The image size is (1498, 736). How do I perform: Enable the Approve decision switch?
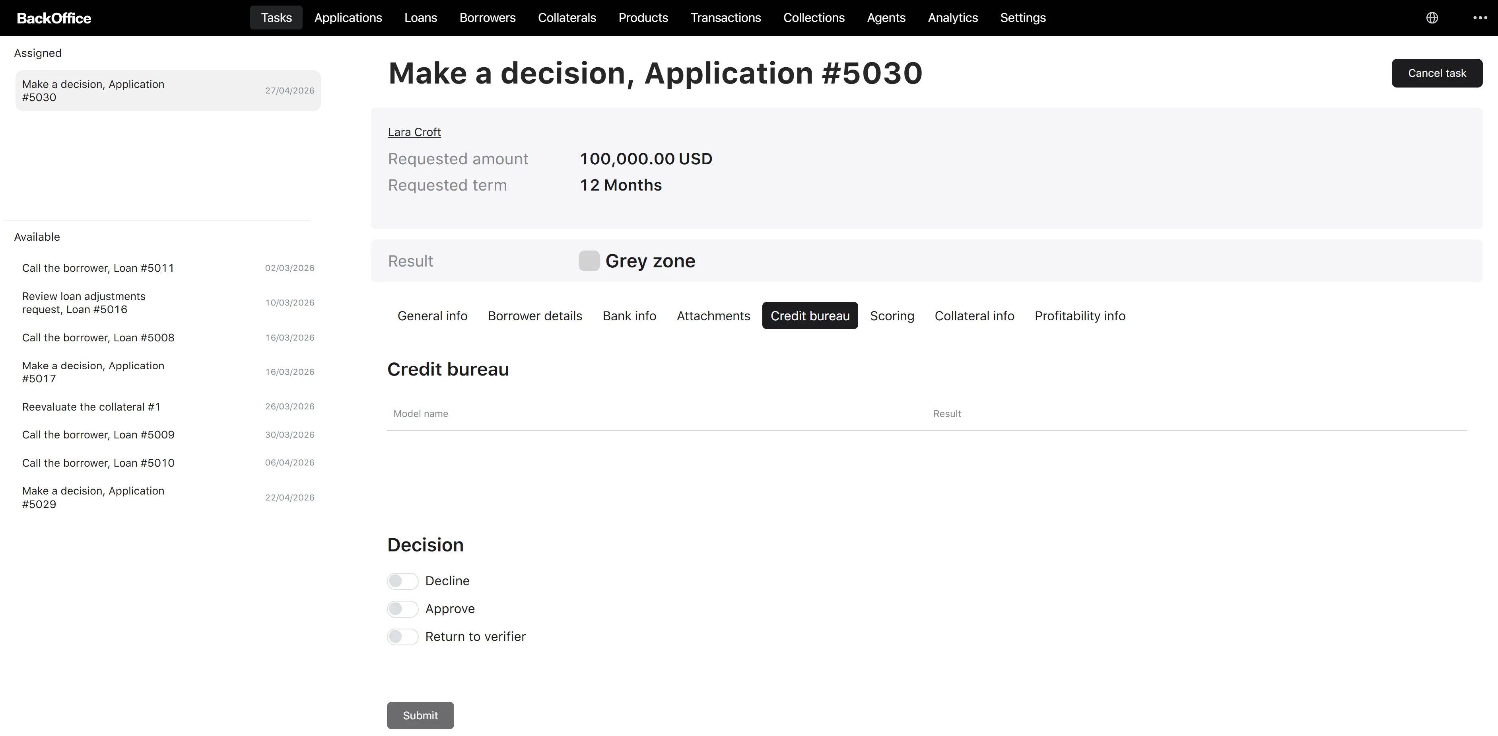tap(402, 609)
